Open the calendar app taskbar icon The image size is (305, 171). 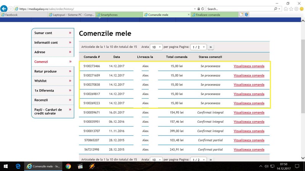80,166
